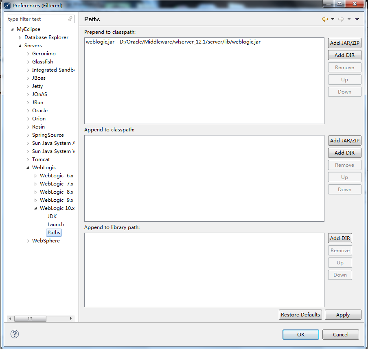The image size is (368, 349).
Task: Click Remove beside the Prepend to classpath list
Action: [344, 67]
